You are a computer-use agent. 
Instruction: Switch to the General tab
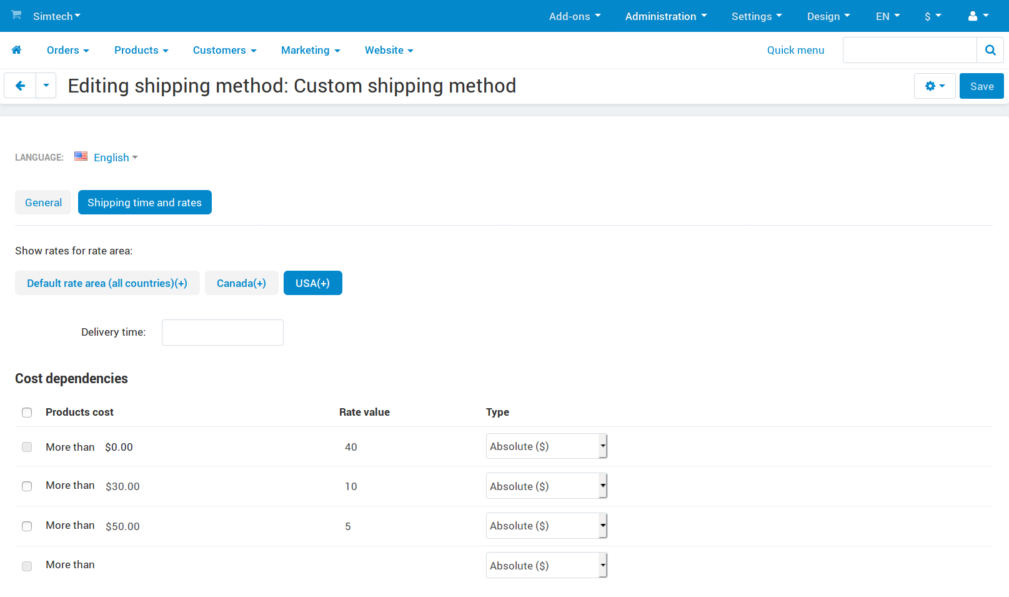coord(43,203)
